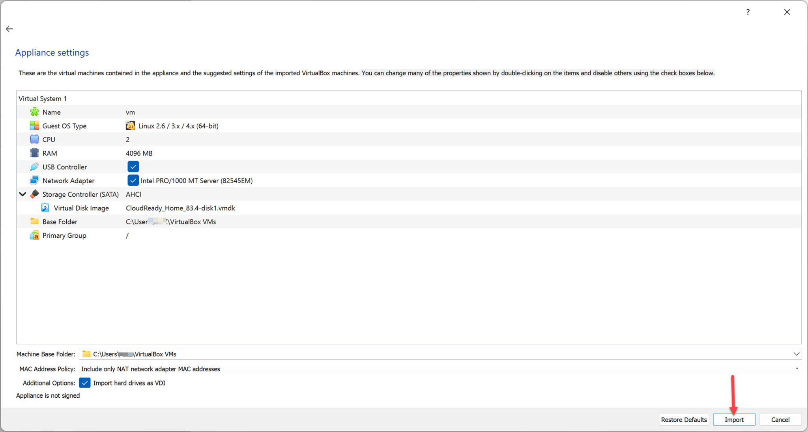The image size is (808, 432).
Task: Click the Restore Defaults button
Action: pyautogui.click(x=683, y=419)
